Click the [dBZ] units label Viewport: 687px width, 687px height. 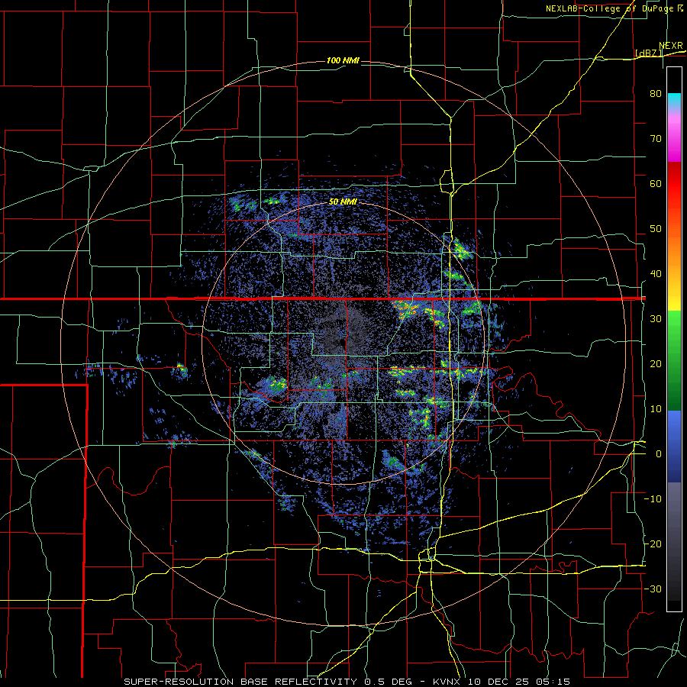click(x=648, y=53)
